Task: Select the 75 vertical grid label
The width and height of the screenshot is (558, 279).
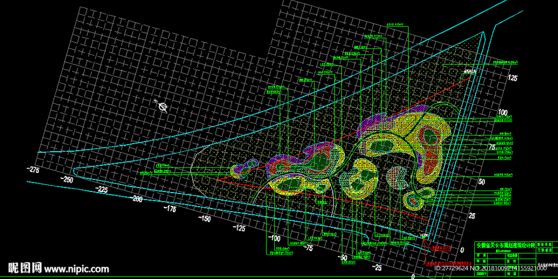Action: point(492,147)
